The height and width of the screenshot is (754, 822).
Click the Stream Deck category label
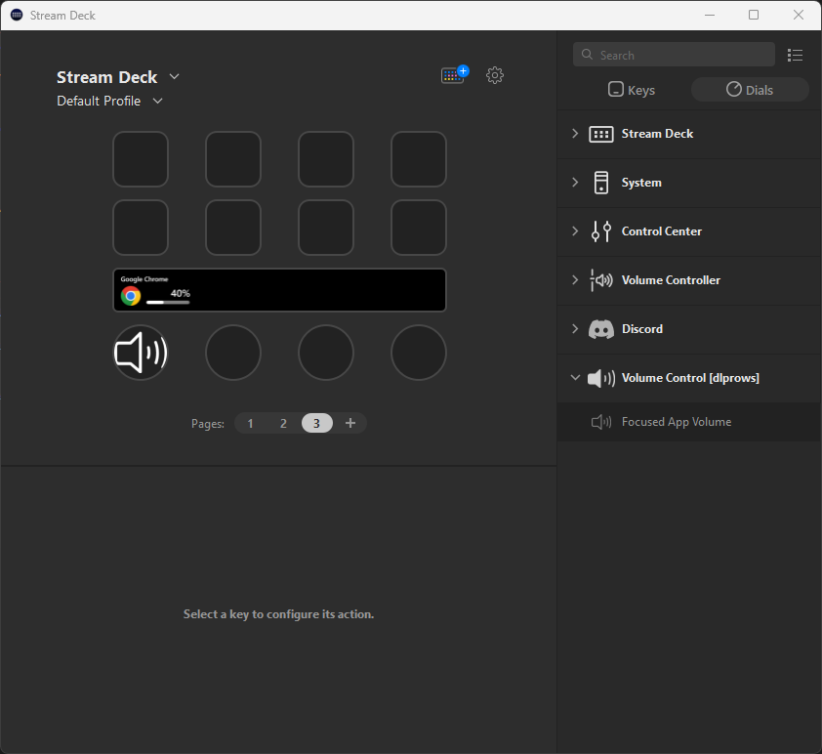(657, 134)
